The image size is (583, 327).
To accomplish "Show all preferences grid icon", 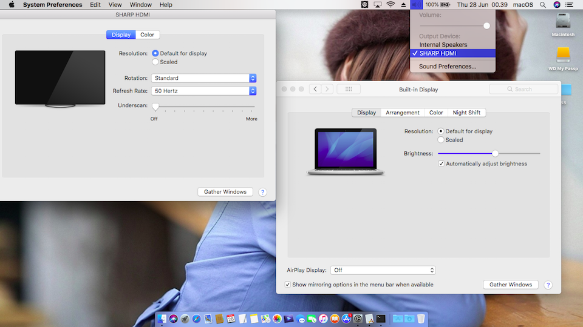I will [348, 89].
